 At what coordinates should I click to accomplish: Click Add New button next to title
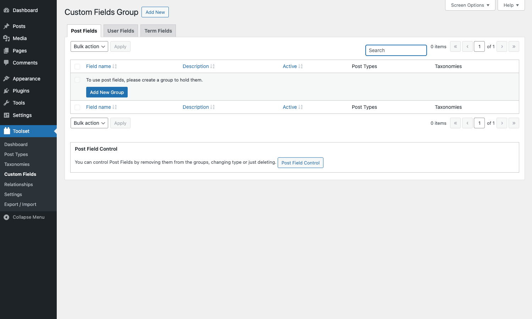(x=155, y=12)
